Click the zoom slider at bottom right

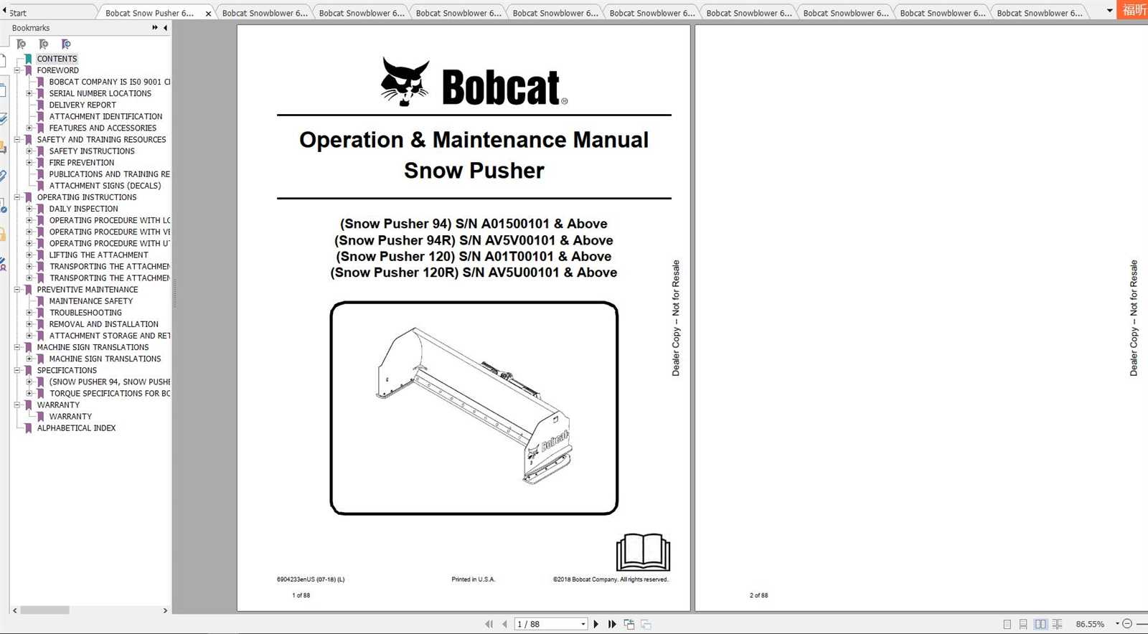tap(1142, 624)
